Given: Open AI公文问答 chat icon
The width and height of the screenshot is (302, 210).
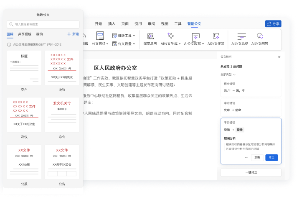Looking at the screenshot, I should tap(259, 36).
